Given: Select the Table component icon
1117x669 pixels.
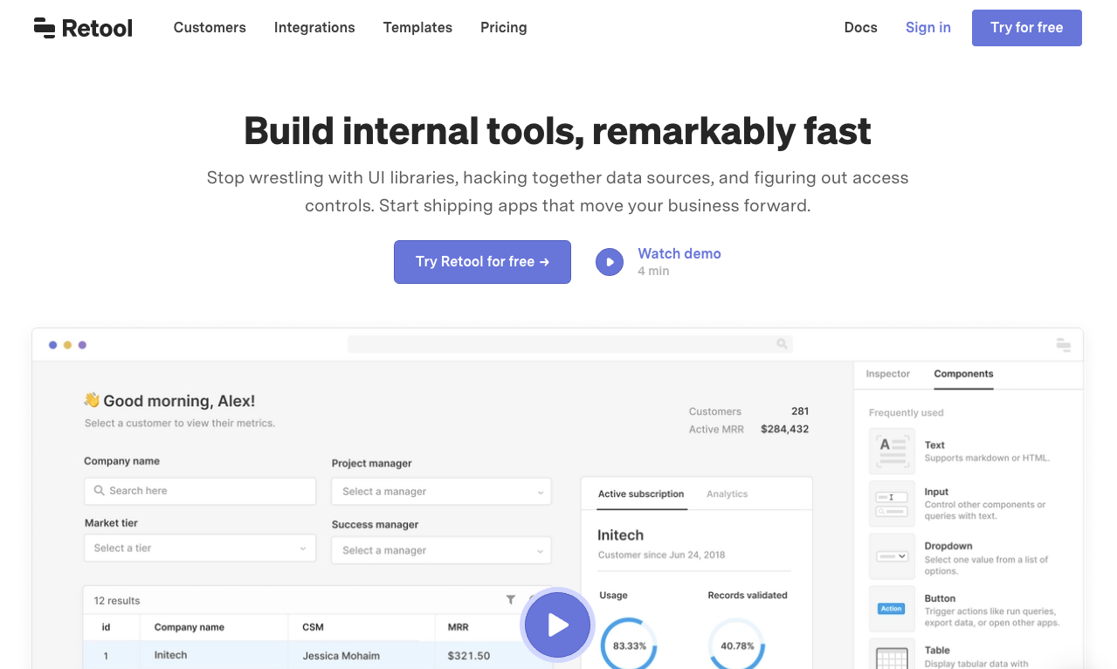Looking at the screenshot, I should [x=892, y=655].
